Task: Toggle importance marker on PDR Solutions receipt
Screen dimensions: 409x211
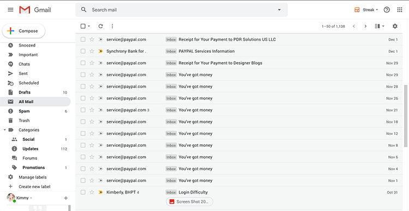Action: (100, 40)
